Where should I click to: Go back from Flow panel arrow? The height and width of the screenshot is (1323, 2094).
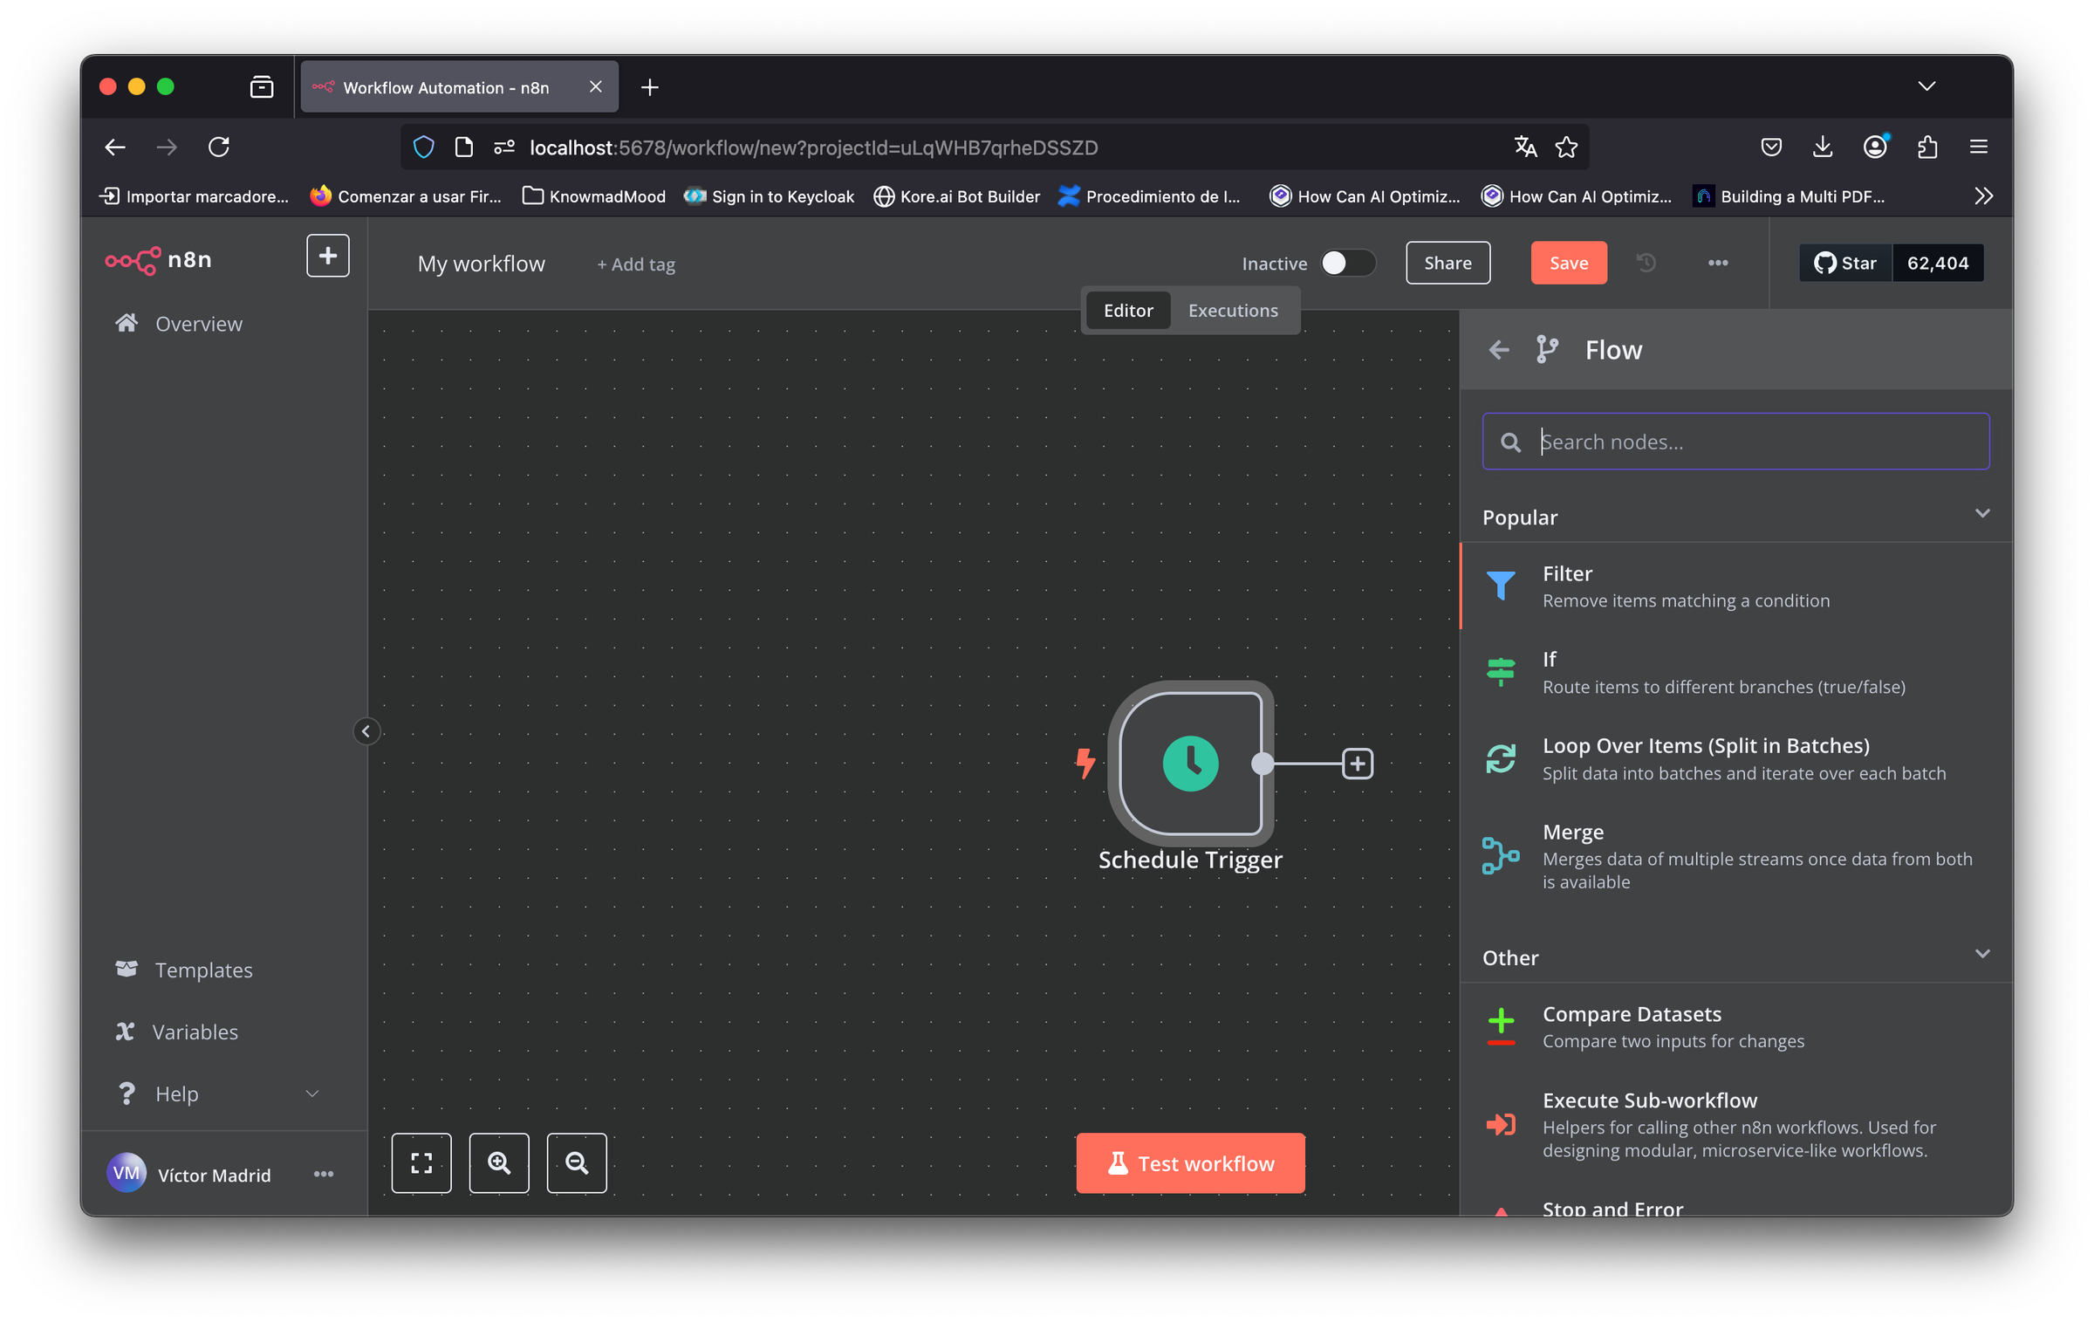click(1499, 350)
